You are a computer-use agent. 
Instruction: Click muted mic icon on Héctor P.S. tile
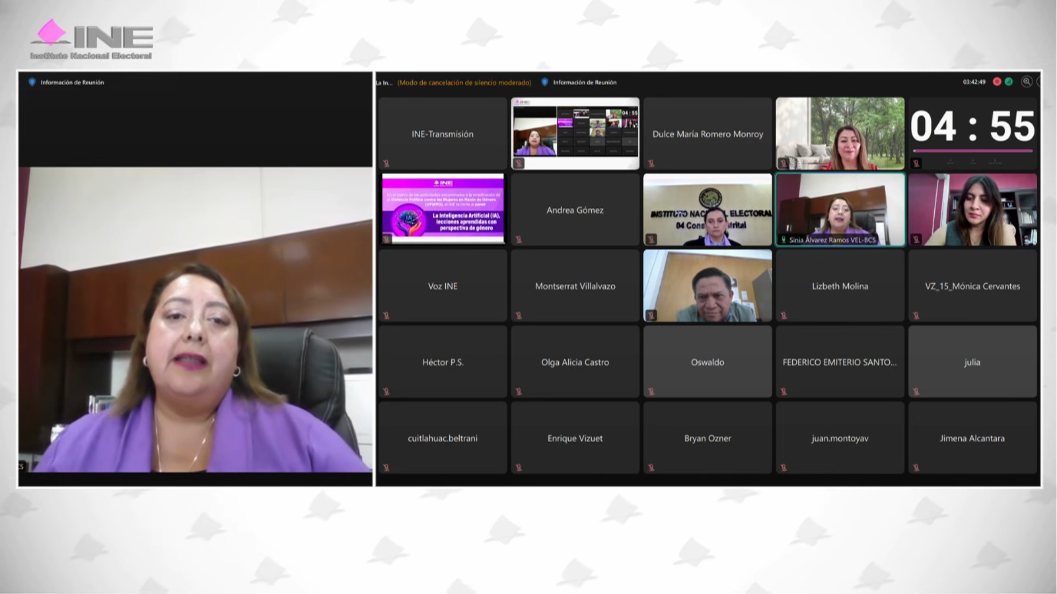pyautogui.click(x=386, y=392)
